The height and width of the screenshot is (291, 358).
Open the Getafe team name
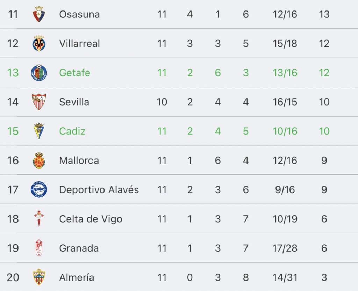tap(75, 73)
